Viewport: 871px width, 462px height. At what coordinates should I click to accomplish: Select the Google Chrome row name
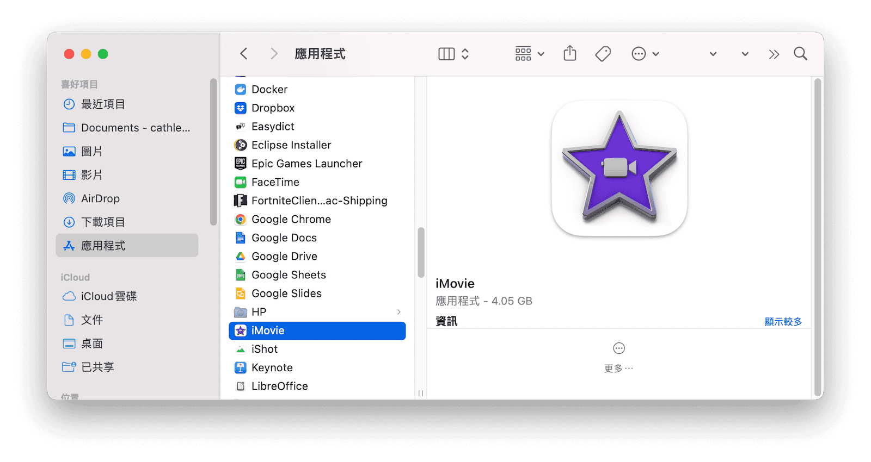[291, 219]
